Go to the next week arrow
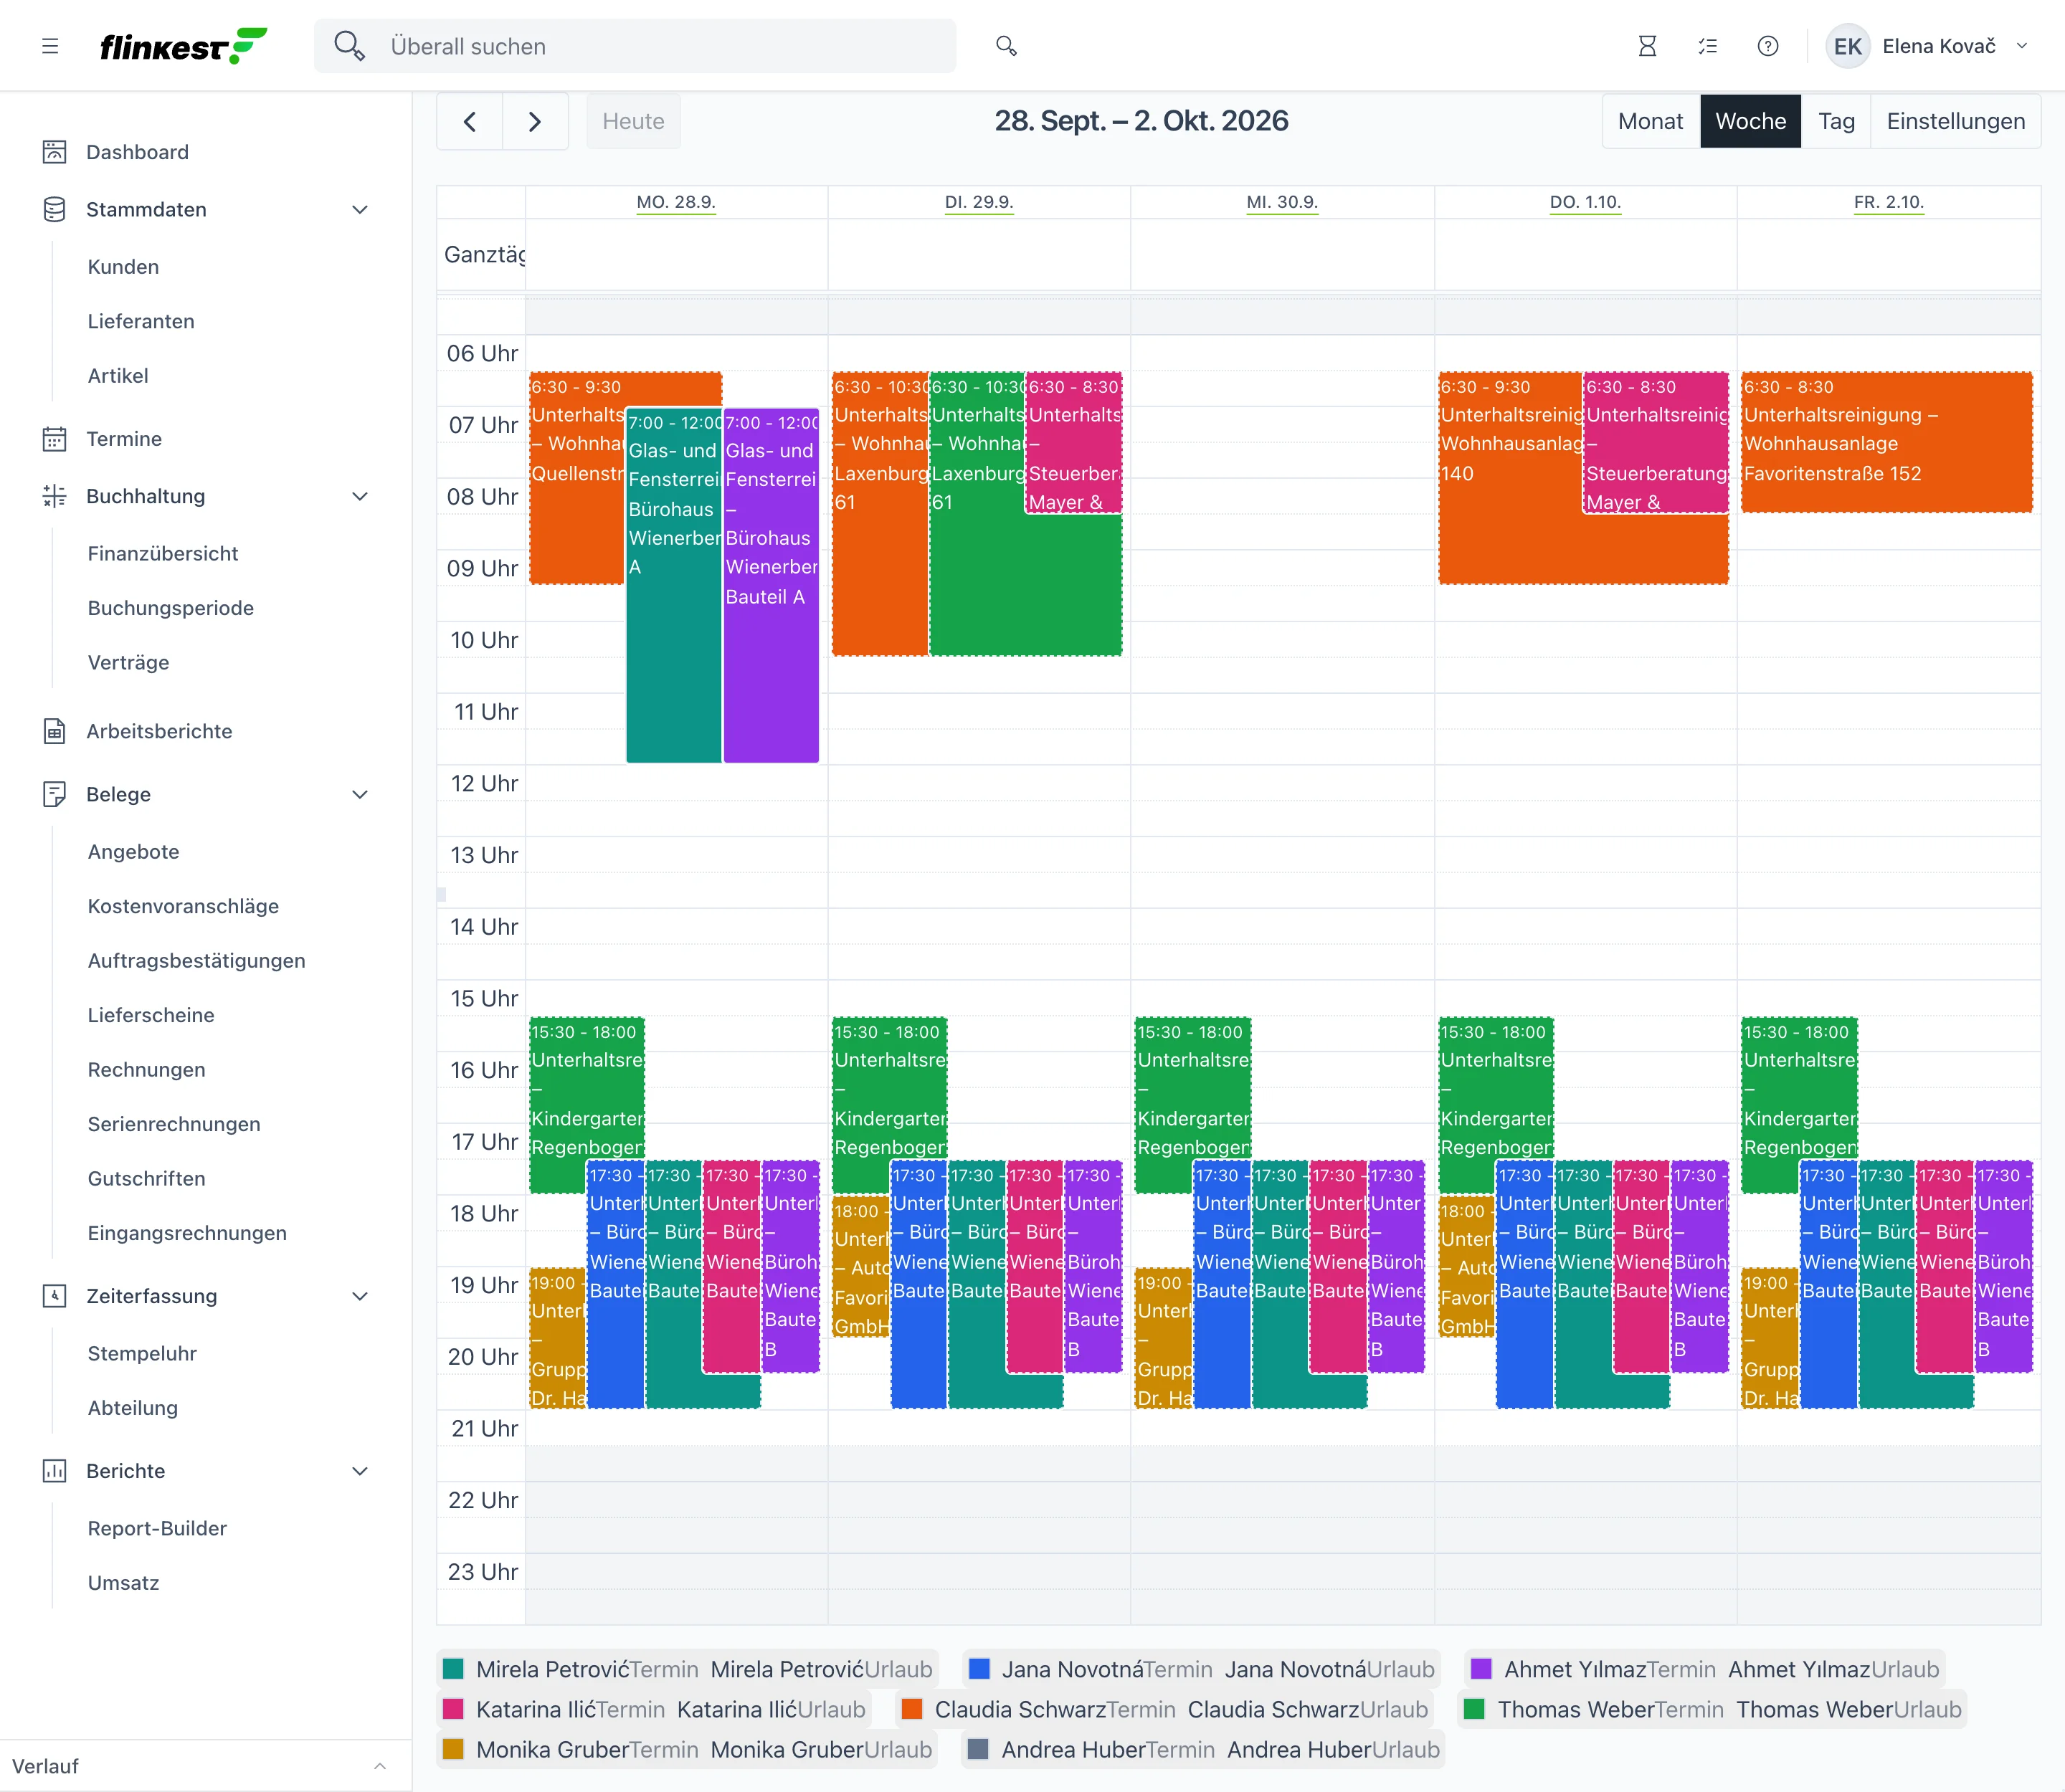The height and width of the screenshot is (1792, 2065). point(536,122)
